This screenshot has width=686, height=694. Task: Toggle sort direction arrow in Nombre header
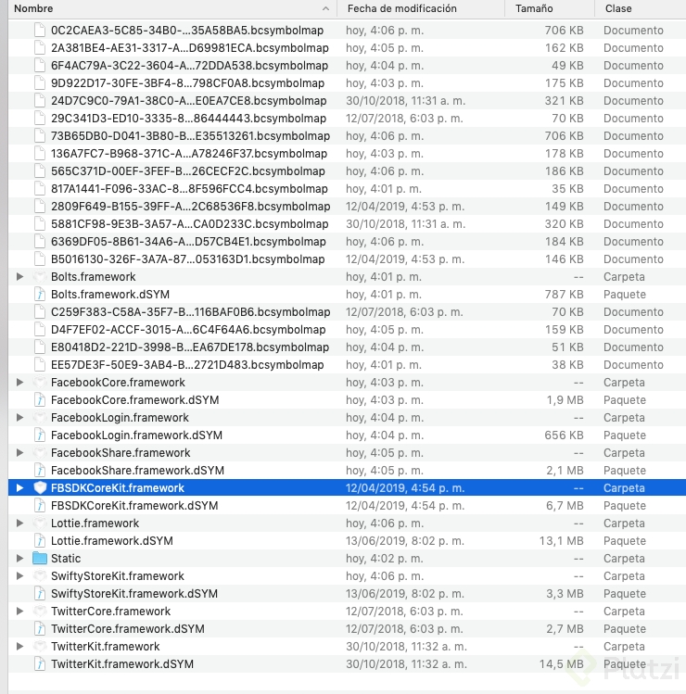click(x=325, y=8)
